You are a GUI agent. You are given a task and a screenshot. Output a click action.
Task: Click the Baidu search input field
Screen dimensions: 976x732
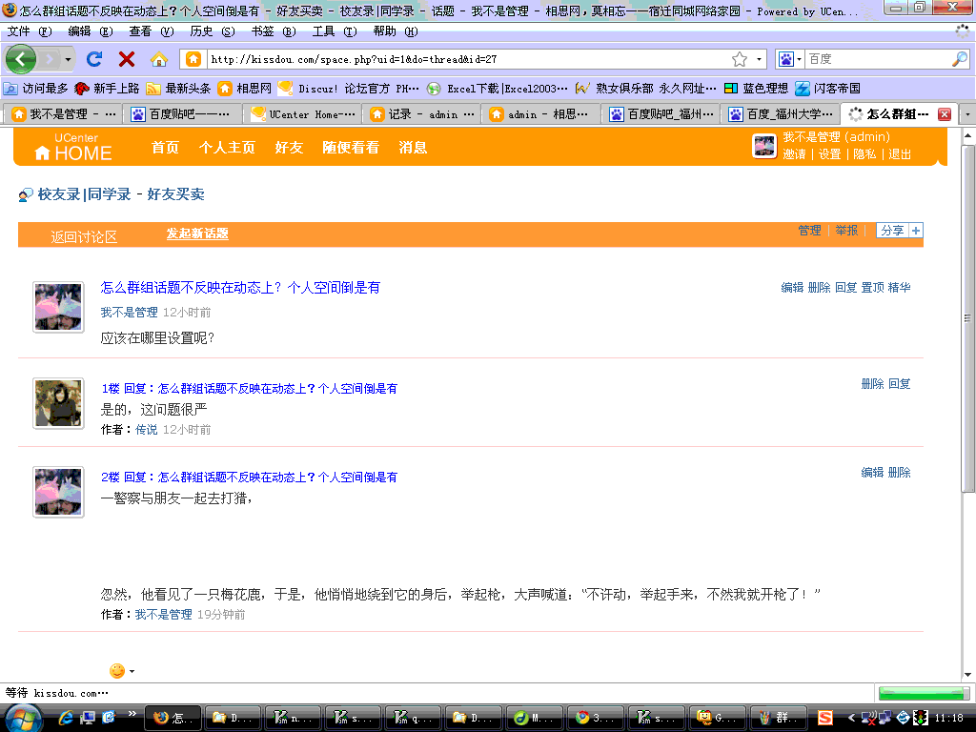[x=875, y=59]
